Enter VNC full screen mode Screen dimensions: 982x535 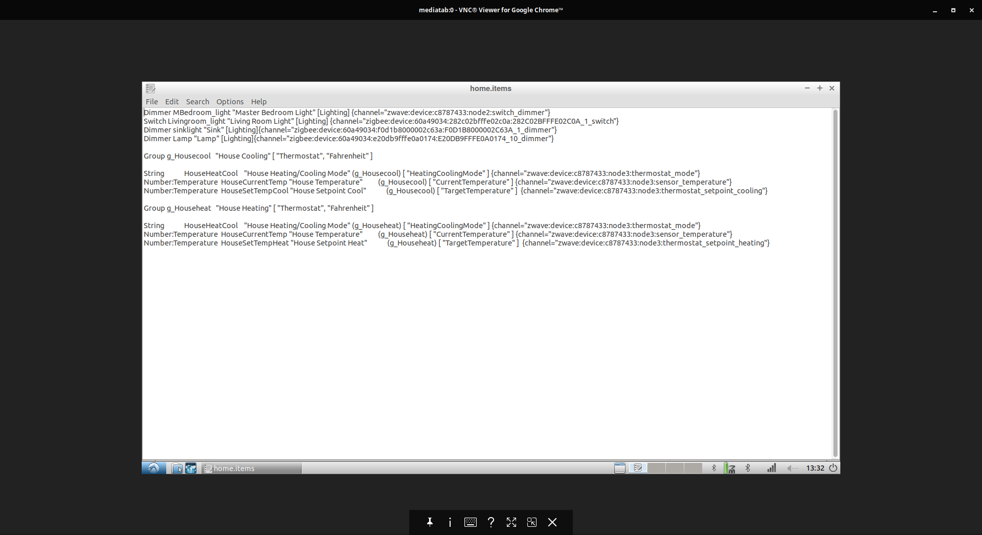[511, 522]
